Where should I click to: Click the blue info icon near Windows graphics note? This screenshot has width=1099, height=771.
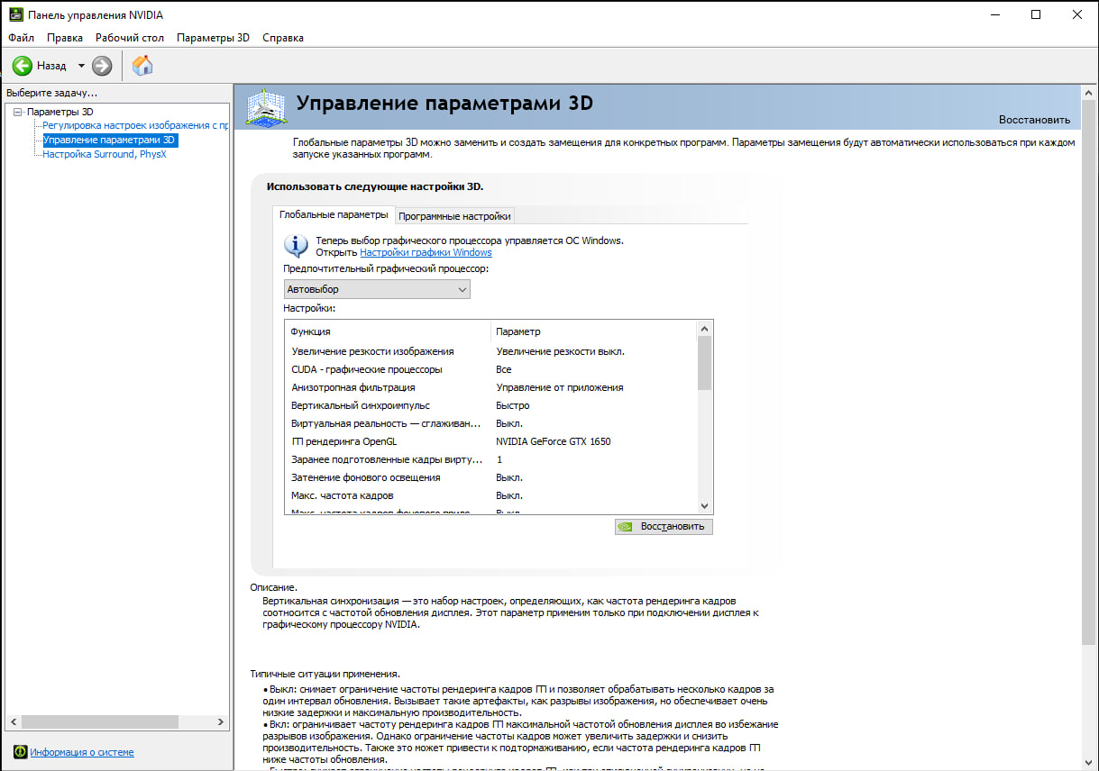tap(296, 245)
